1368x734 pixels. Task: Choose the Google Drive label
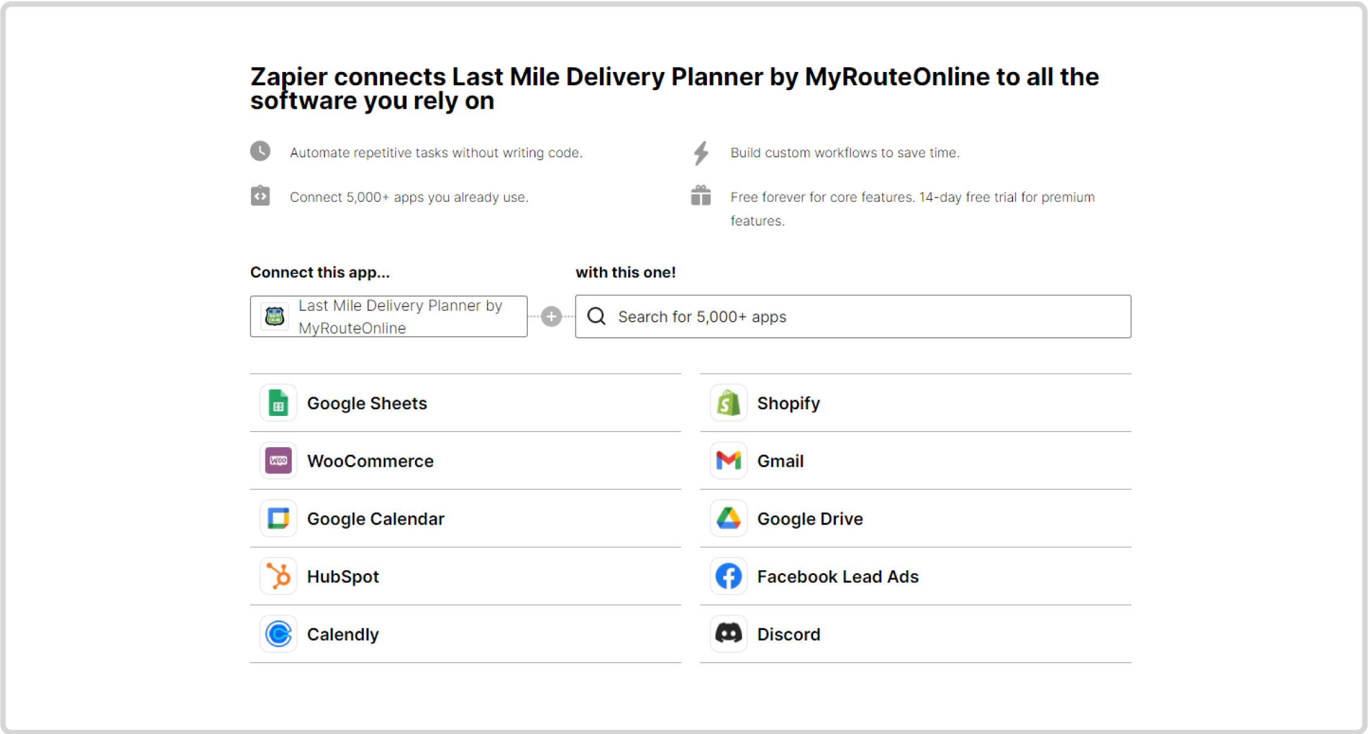coord(810,519)
